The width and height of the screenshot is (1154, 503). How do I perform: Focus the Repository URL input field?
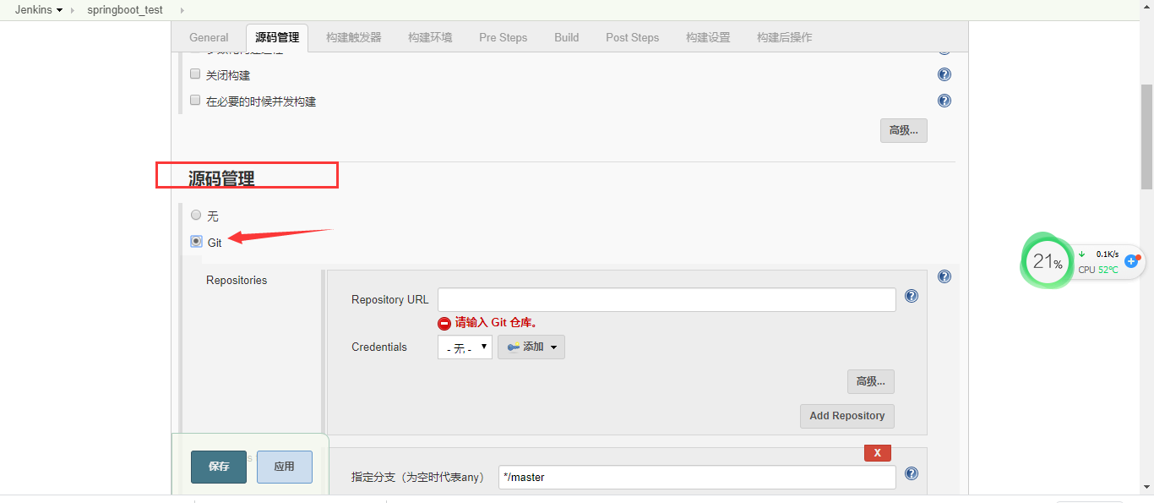coord(667,299)
